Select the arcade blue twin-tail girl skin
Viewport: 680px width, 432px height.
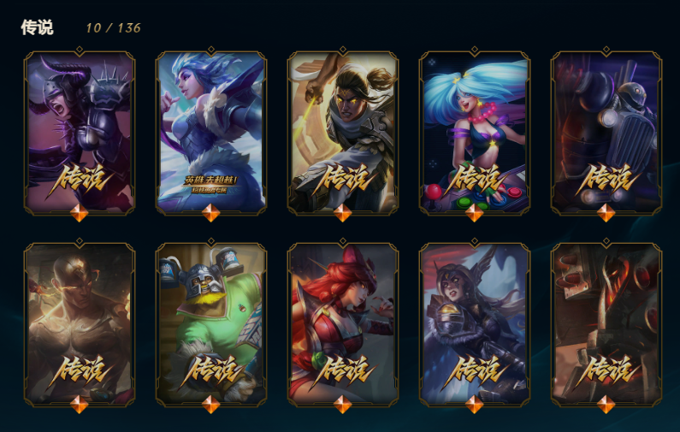click(x=475, y=133)
